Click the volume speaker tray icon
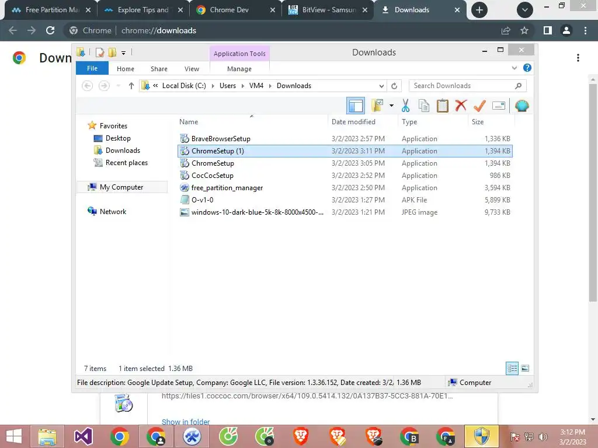598x448 pixels. [543, 436]
